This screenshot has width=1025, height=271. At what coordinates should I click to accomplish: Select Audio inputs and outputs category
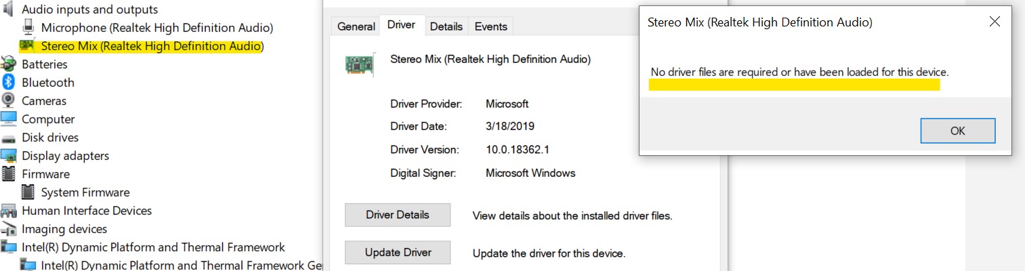[89, 9]
